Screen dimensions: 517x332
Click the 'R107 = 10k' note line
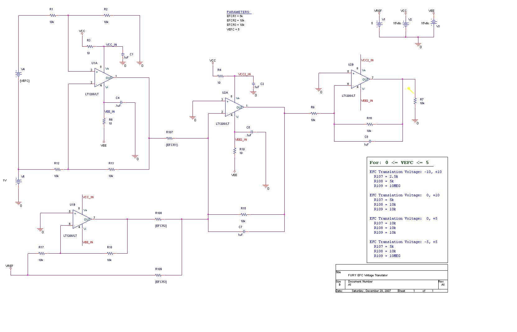pyautogui.click(x=385, y=223)
